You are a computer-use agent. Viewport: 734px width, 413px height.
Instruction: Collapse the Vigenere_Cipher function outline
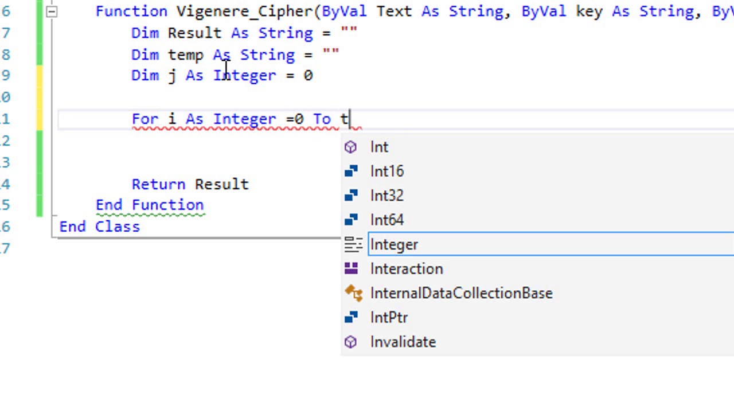pyautogui.click(x=52, y=11)
